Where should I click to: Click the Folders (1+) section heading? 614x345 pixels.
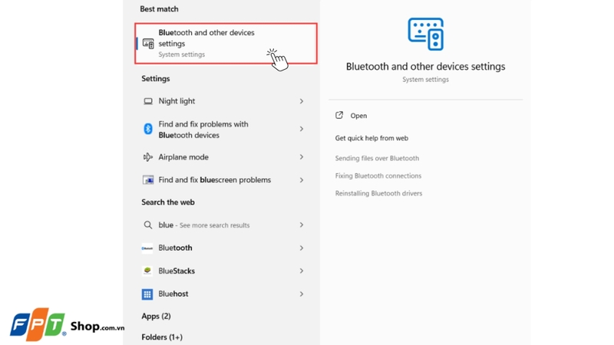(162, 337)
